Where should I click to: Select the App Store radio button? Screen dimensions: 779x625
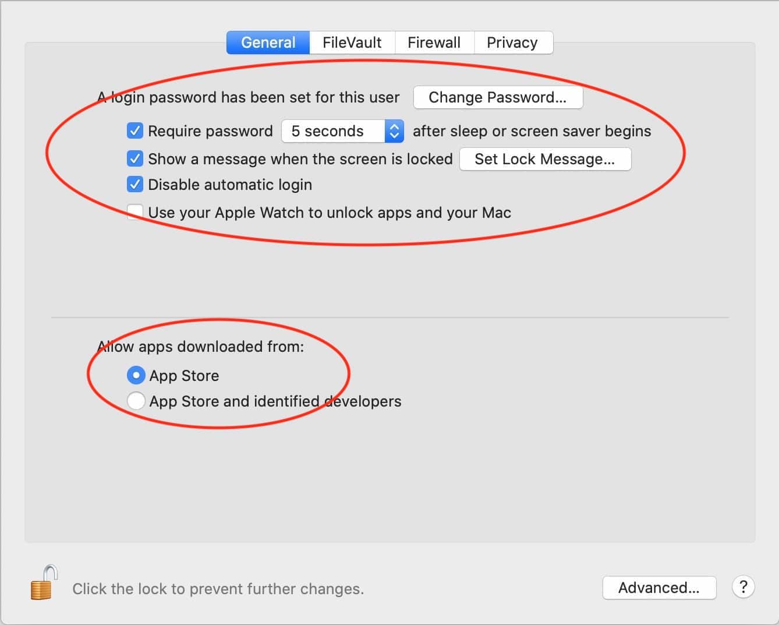[136, 376]
